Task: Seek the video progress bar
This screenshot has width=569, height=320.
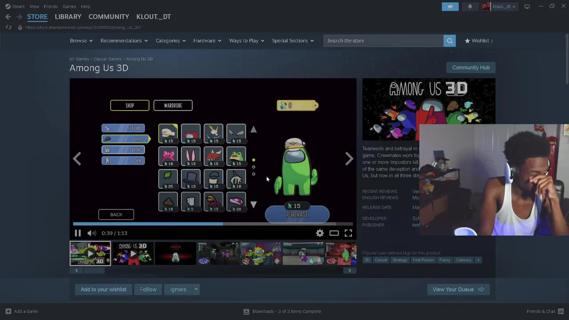Action: coord(213,224)
